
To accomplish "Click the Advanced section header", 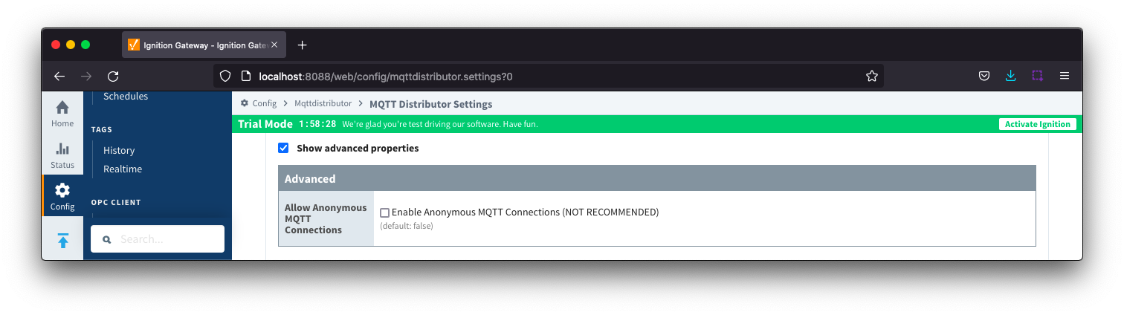I will click(657, 178).
